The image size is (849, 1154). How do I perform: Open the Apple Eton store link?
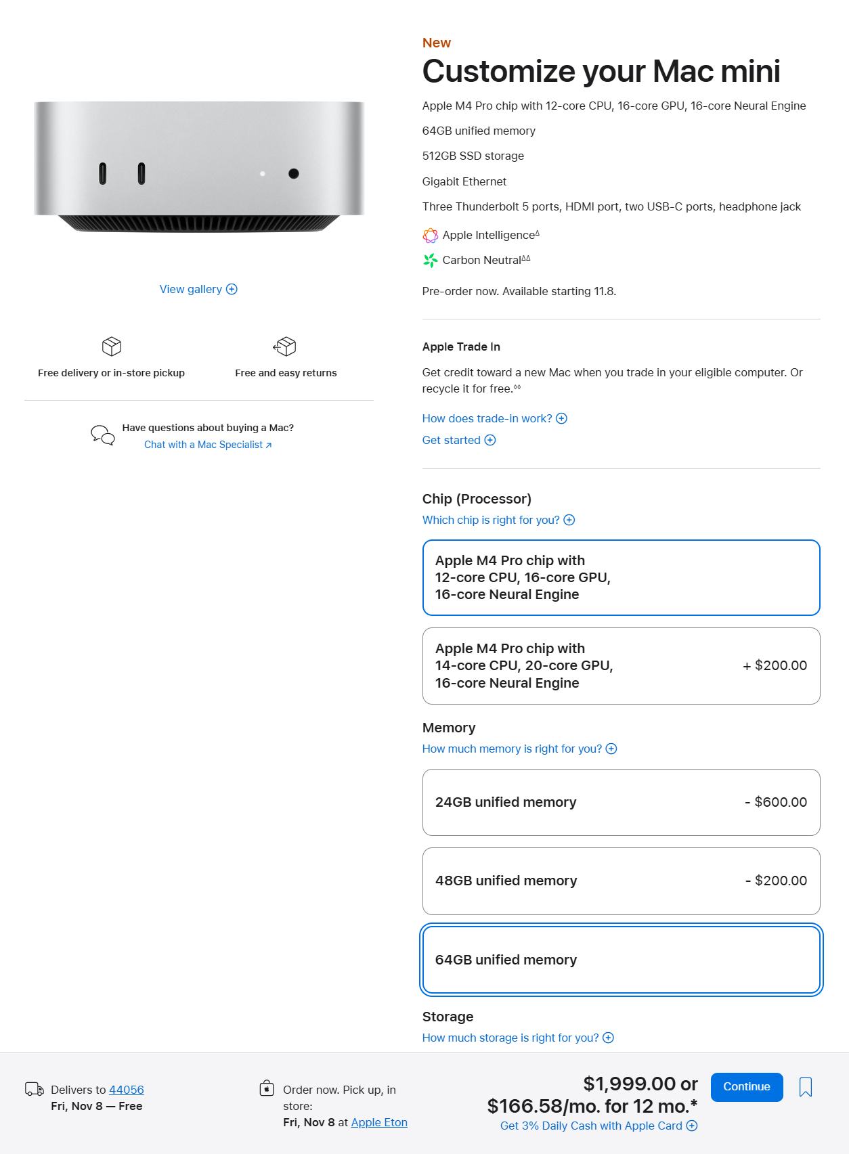tap(379, 1122)
